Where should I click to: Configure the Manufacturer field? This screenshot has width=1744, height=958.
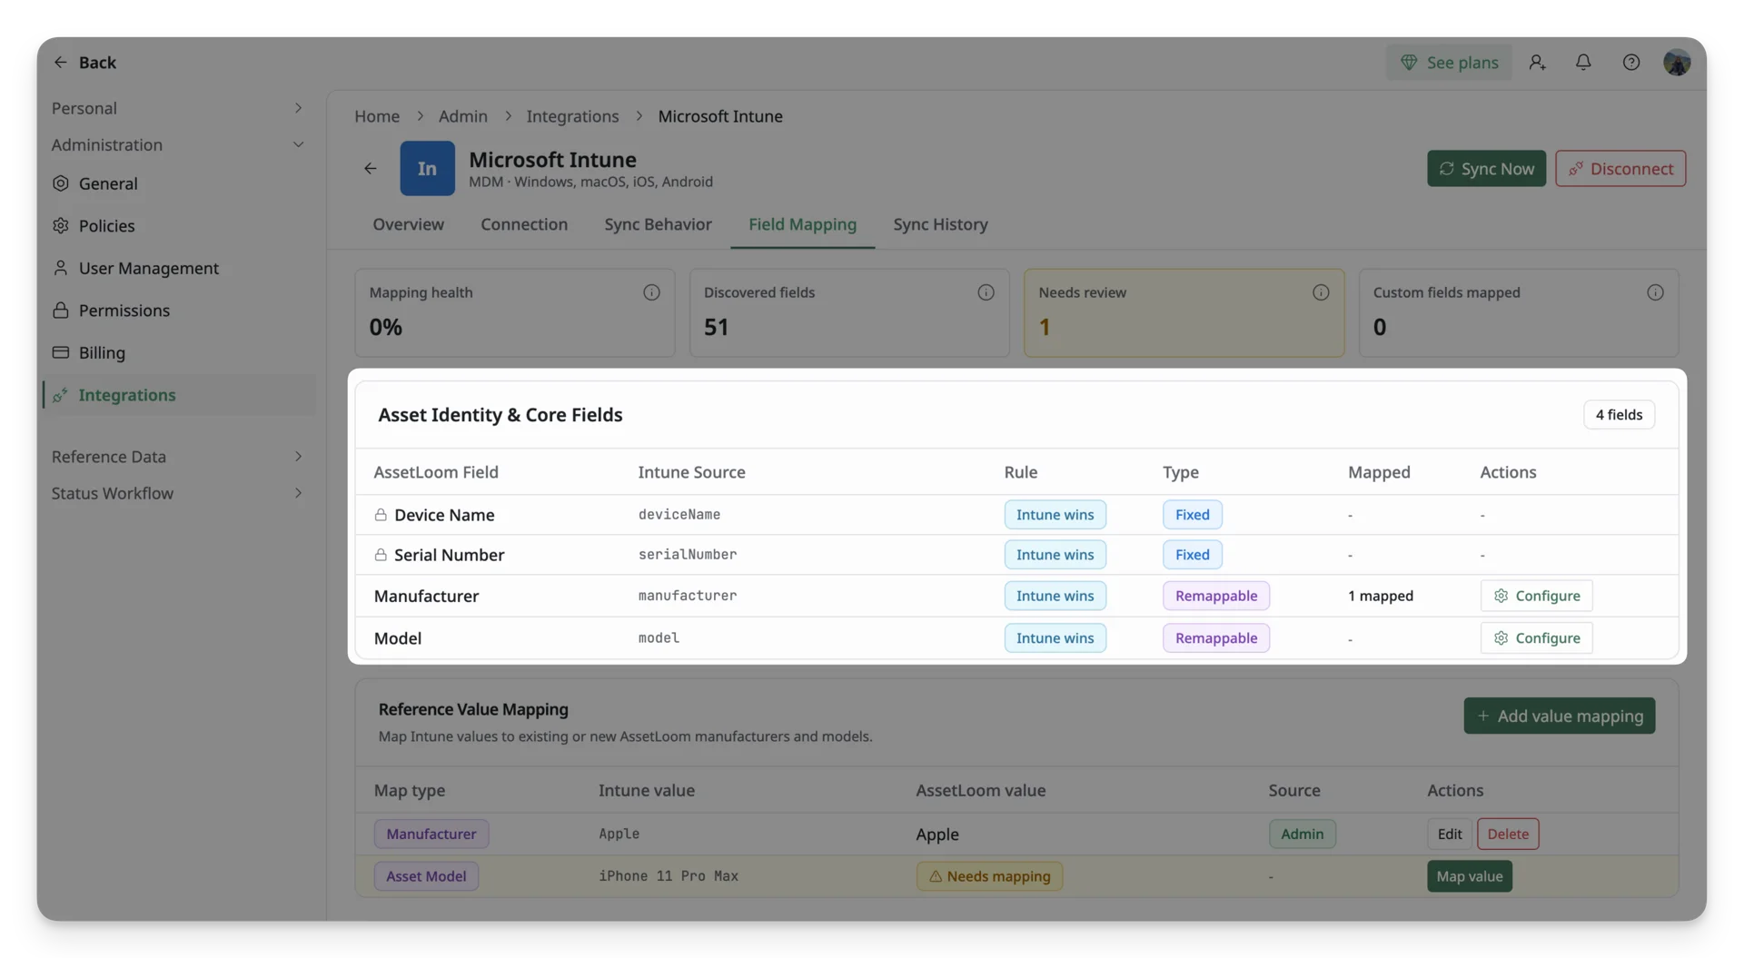[1536, 597]
